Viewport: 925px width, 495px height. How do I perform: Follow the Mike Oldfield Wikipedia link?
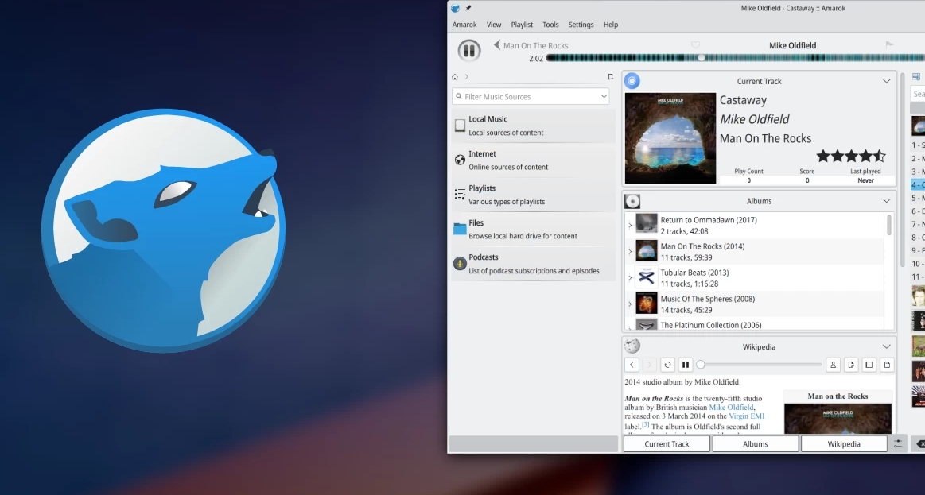coord(731,407)
